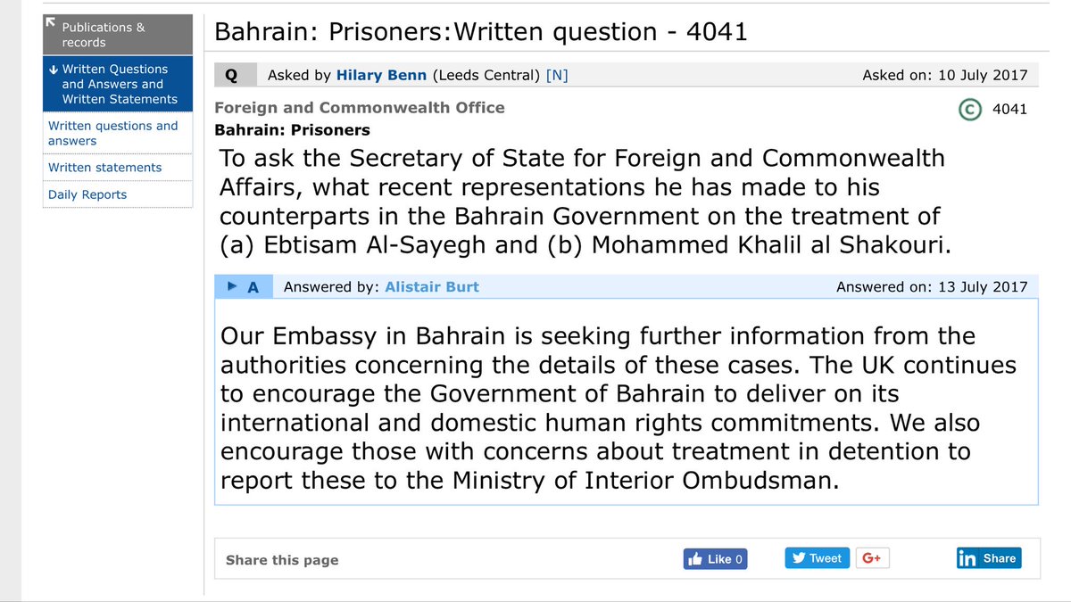Click the Q question marker icon
This screenshot has width=1071, height=602.
[231, 76]
